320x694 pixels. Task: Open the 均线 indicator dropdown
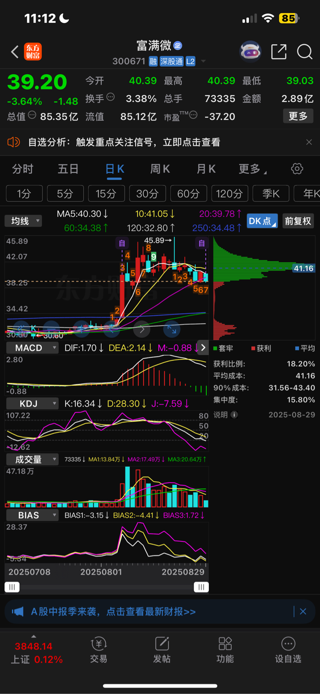click(23, 221)
